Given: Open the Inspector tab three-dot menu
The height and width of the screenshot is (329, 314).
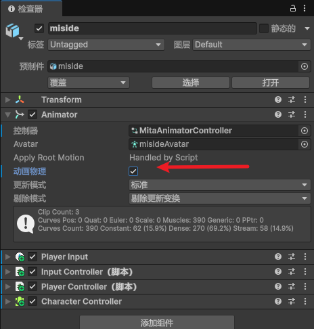Looking at the screenshot, I should 305,8.
